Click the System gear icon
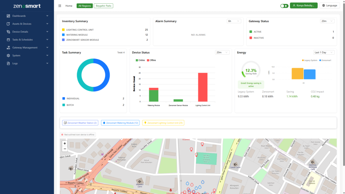Viewport: 345px width, 194px height. pyautogui.click(x=8, y=56)
